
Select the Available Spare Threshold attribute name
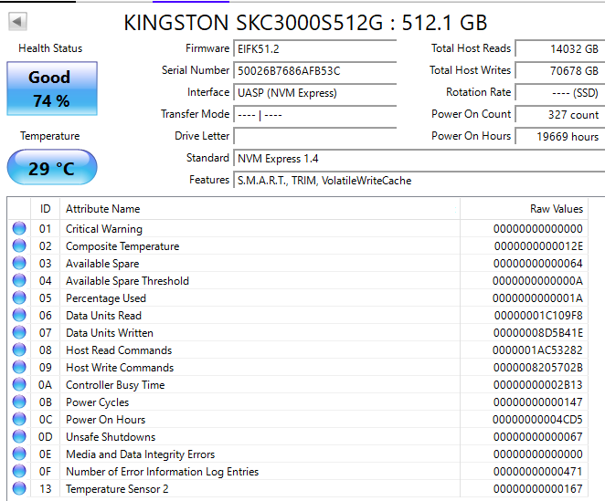127,281
